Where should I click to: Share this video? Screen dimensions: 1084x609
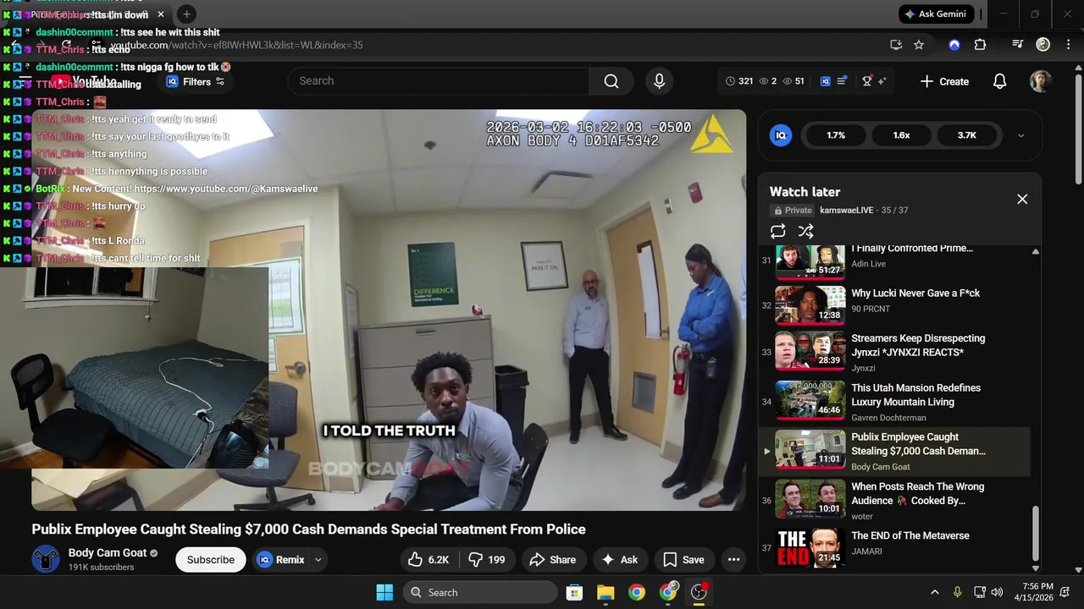(553, 559)
